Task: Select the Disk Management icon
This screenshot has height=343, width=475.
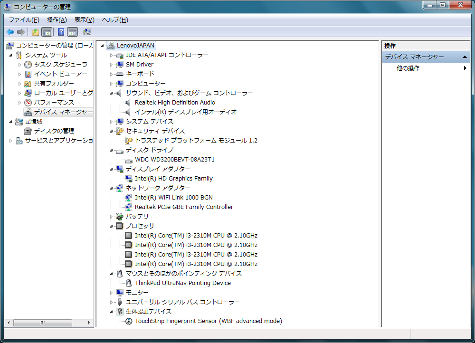Action: point(28,131)
